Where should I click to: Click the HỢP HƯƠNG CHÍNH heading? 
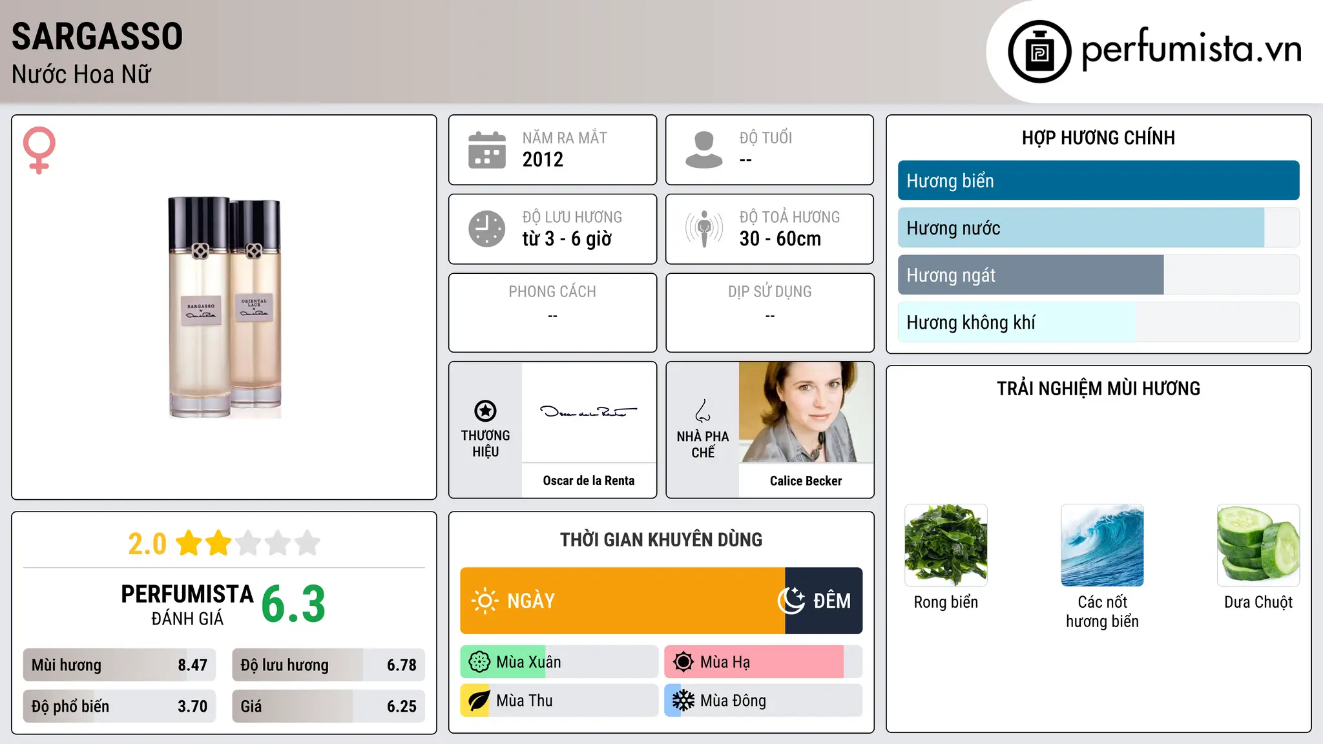[x=1099, y=138]
